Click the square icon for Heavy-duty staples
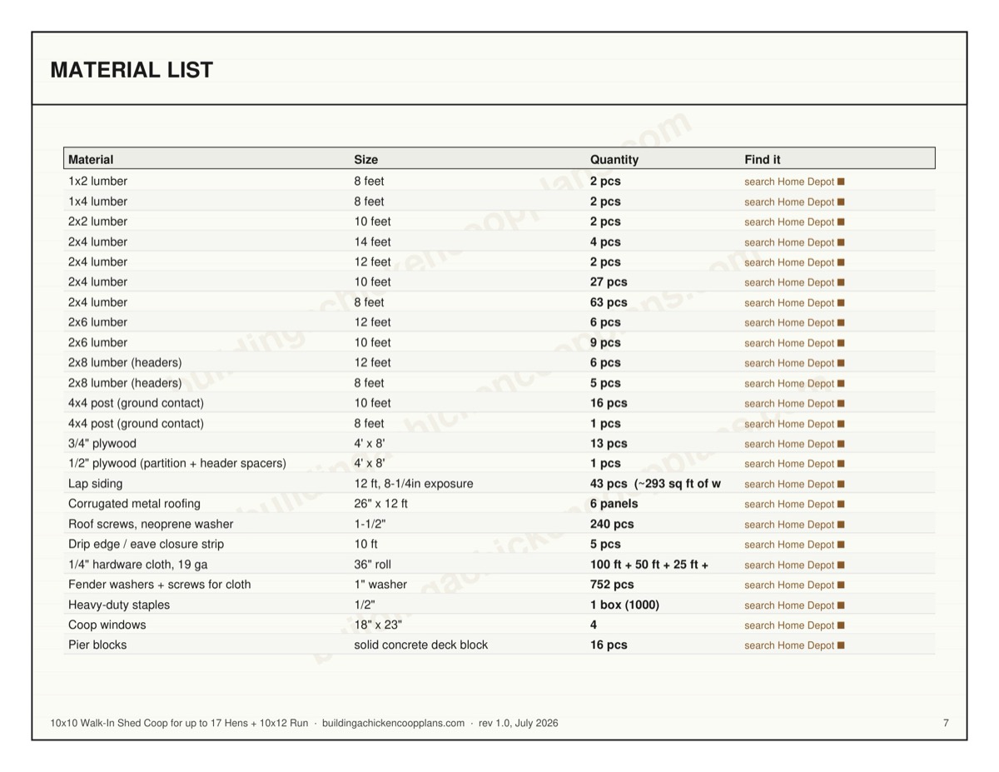The image size is (999, 772). [841, 605]
